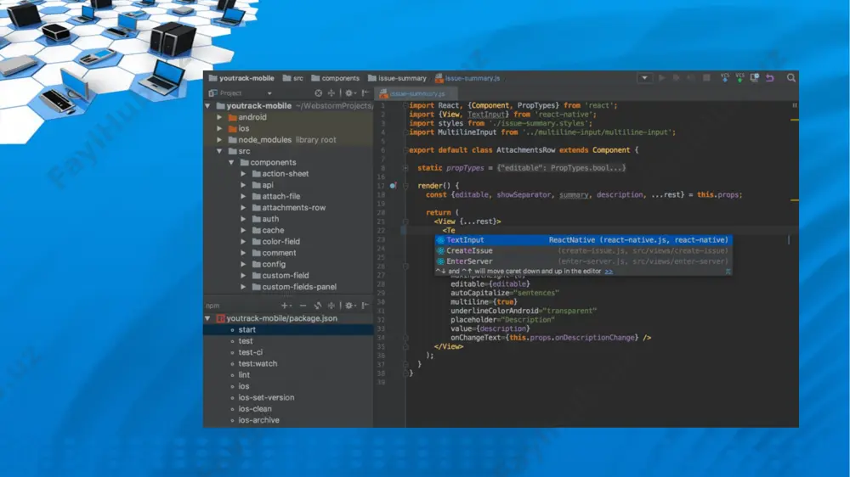Image resolution: width=850 pixels, height=477 pixels.
Task: Expand the attachments-row folder
Action: pyautogui.click(x=243, y=207)
